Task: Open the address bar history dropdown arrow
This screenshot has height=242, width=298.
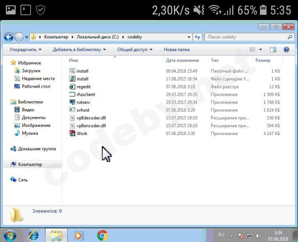Action: click(189, 37)
